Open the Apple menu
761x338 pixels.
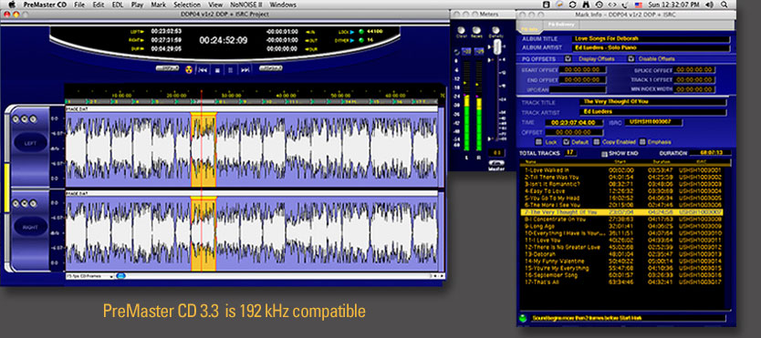click(12, 5)
